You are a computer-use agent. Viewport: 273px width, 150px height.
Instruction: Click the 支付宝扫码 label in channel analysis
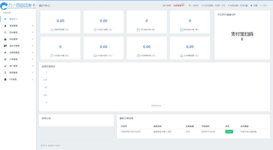(242, 34)
